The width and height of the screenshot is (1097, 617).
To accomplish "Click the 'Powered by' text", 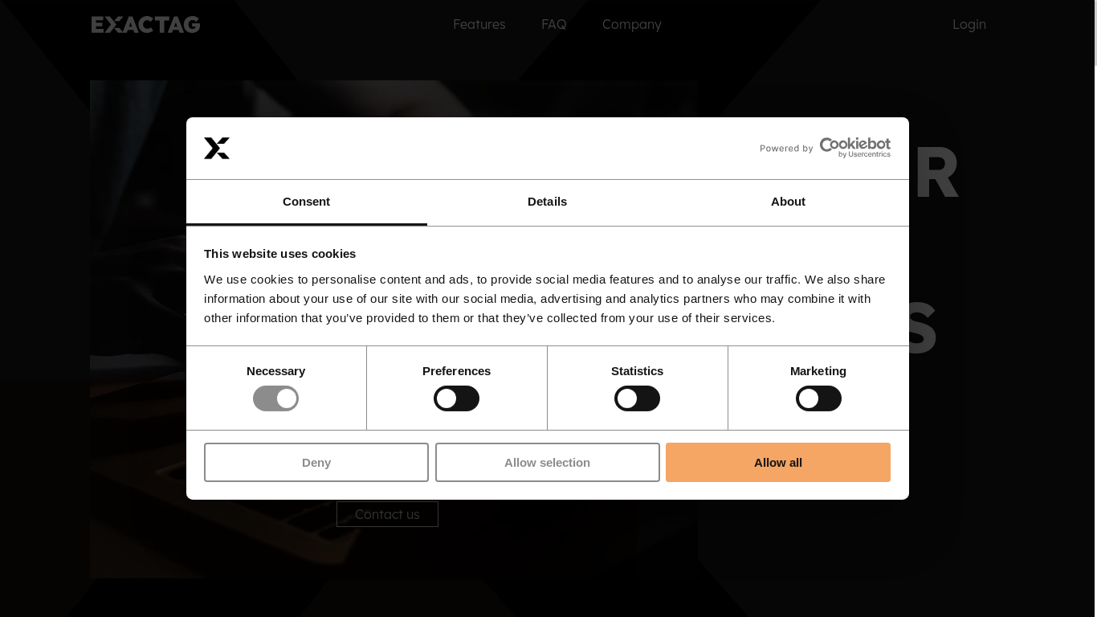I will (x=786, y=149).
